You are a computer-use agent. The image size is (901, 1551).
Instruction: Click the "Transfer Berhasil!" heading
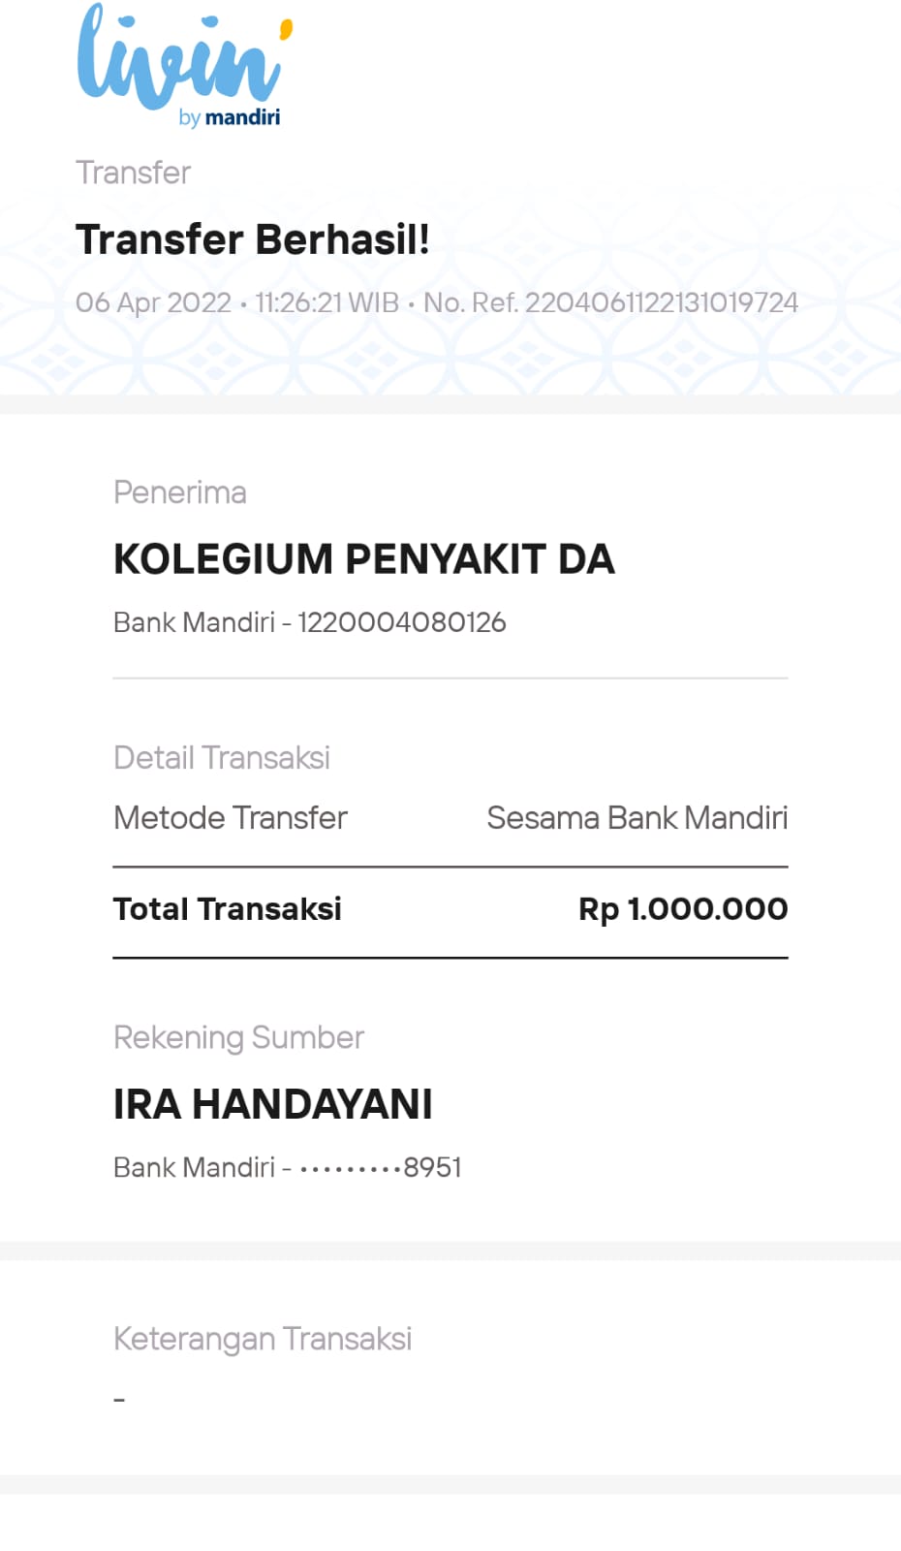point(253,239)
